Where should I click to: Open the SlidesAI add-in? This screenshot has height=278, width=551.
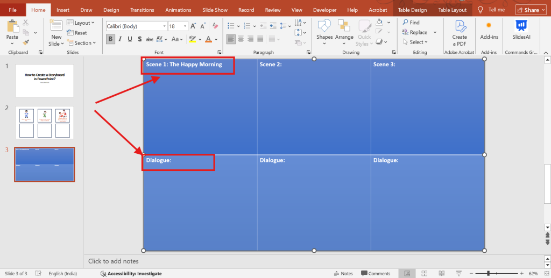(x=521, y=30)
